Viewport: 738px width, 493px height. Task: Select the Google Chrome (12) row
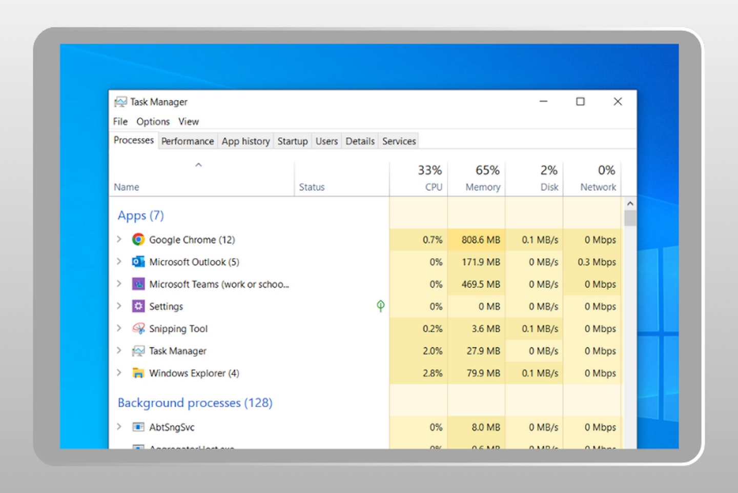(365, 240)
